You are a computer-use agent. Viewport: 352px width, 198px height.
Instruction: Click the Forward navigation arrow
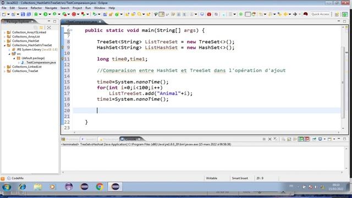(x=295, y=14)
